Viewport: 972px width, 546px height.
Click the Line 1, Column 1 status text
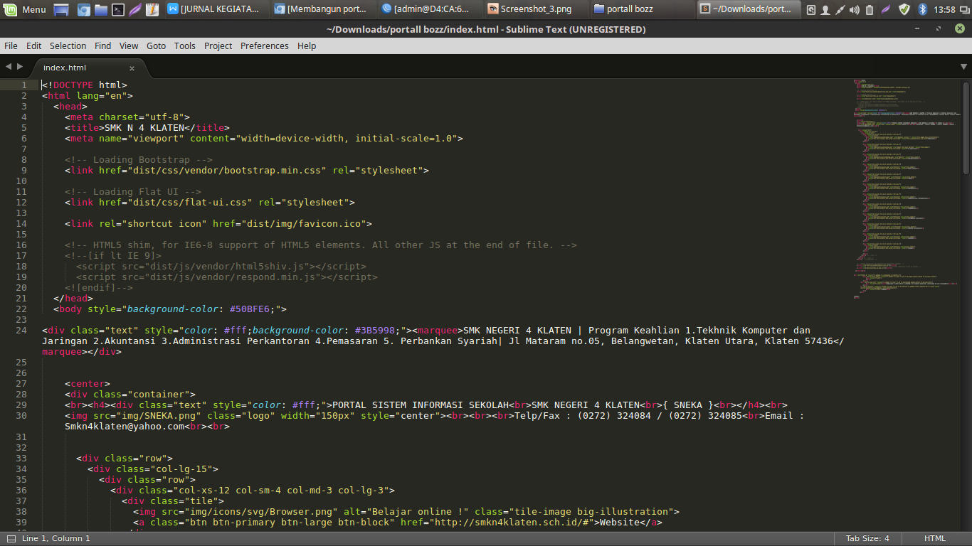(56, 538)
